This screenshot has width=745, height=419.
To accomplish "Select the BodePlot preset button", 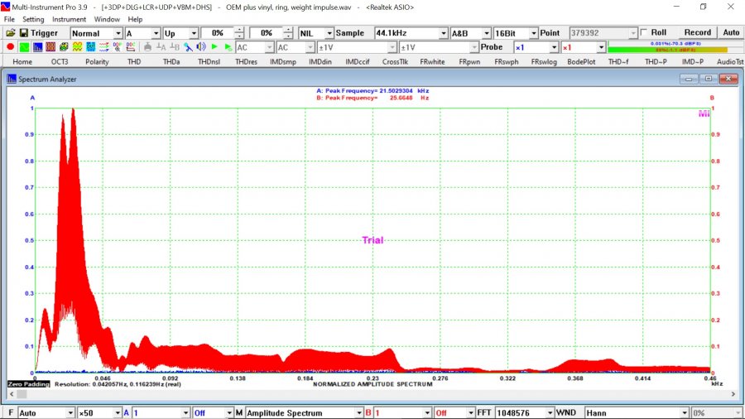I will [x=581, y=61].
